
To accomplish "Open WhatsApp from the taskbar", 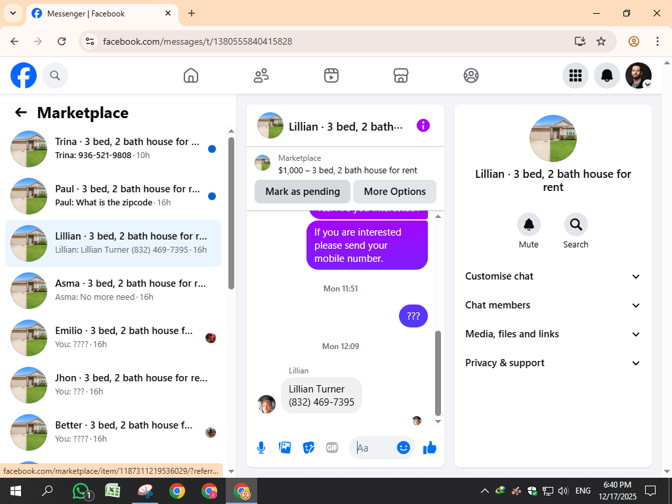I will 81,491.
